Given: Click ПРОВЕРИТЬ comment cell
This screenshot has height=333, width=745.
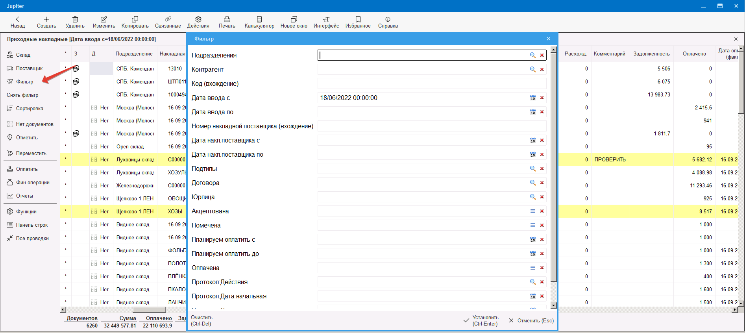Looking at the screenshot, I should tap(610, 159).
